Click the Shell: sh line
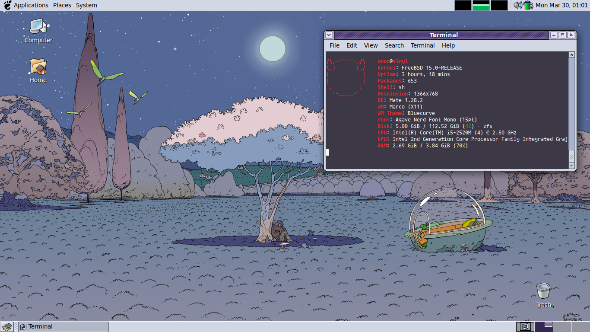This screenshot has width=590, height=332. click(391, 87)
